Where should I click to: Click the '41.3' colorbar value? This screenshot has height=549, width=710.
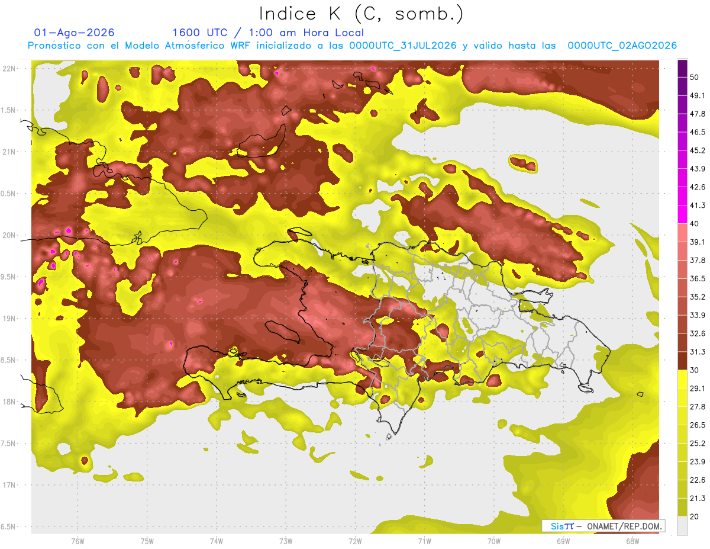(698, 206)
